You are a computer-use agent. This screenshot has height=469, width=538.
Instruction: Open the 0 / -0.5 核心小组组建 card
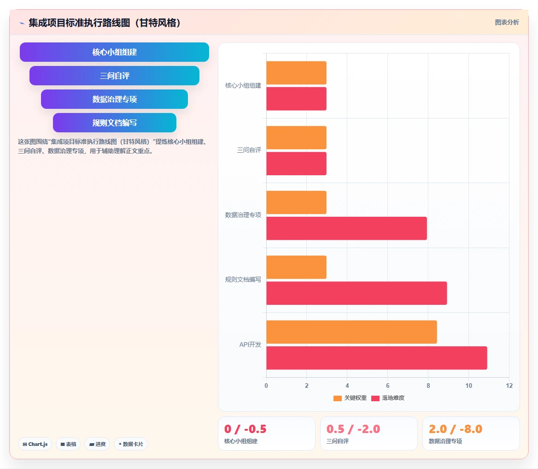click(x=267, y=433)
